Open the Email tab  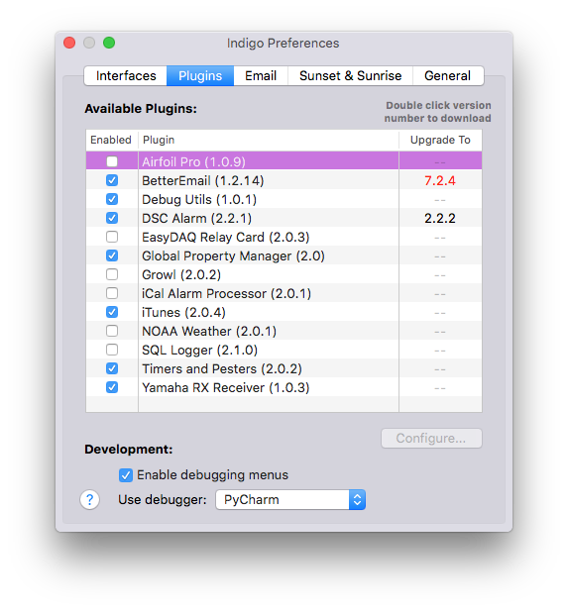(261, 75)
